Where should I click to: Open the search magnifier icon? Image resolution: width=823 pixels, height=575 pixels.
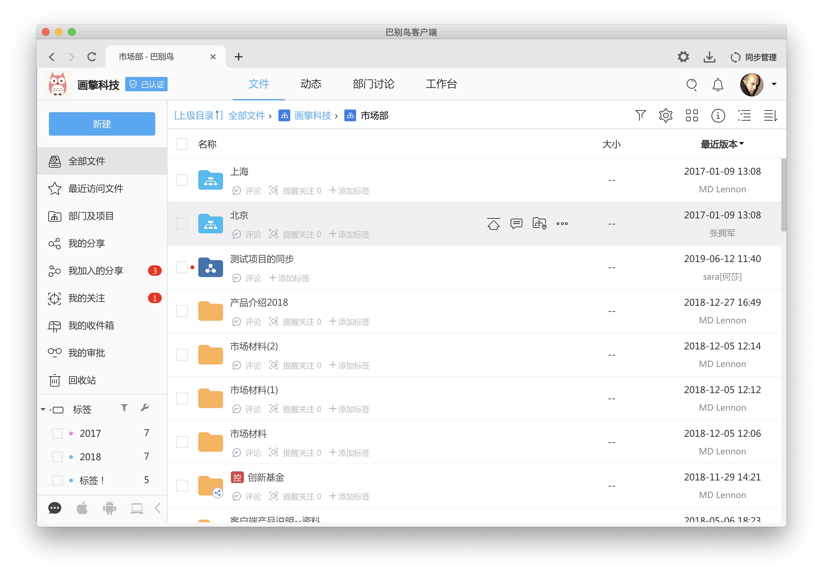(x=691, y=85)
